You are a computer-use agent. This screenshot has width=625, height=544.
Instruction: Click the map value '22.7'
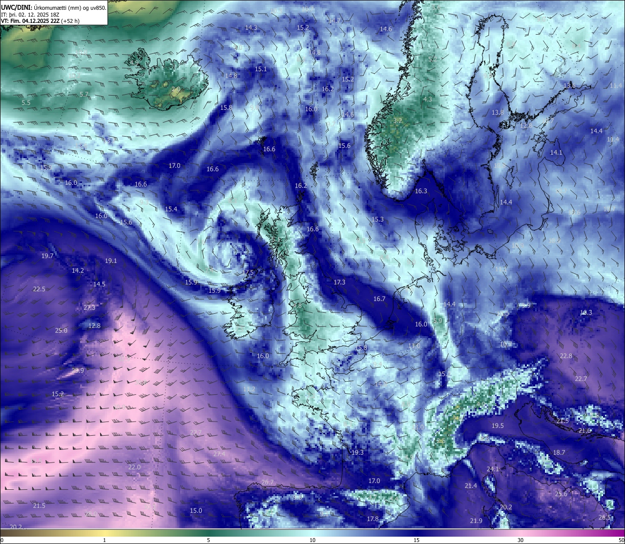[x=581, y=379]
